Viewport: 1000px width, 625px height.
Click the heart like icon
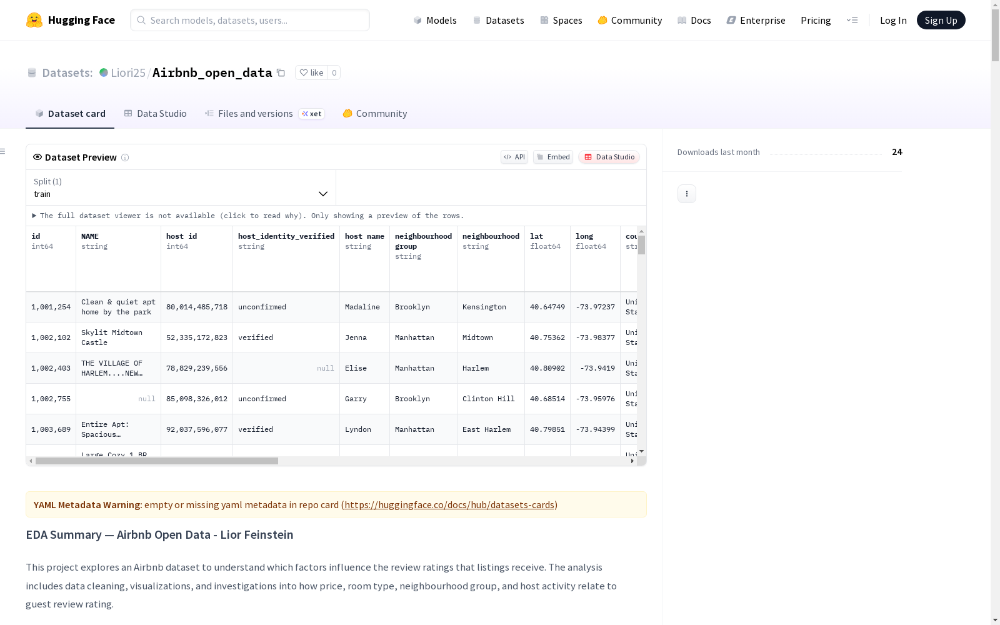(304, 72)
